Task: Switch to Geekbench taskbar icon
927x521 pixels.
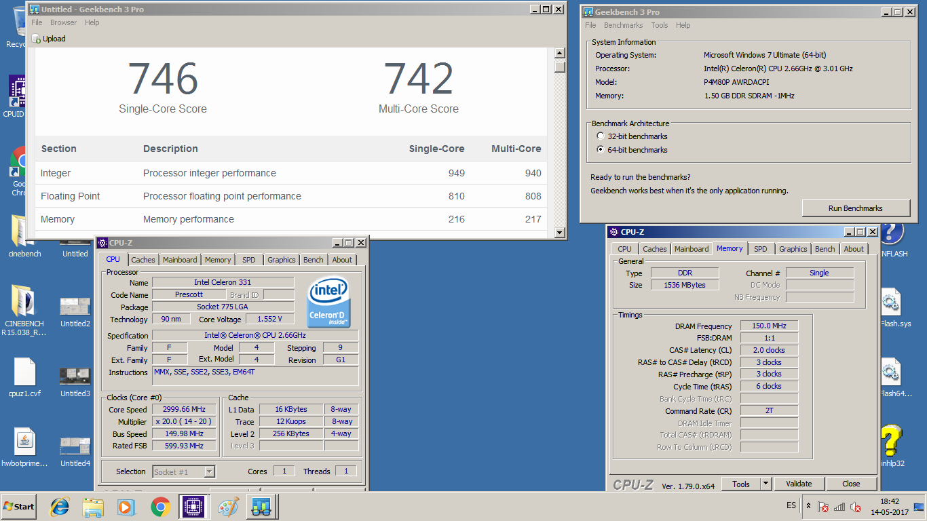Action: click(261, 507)
